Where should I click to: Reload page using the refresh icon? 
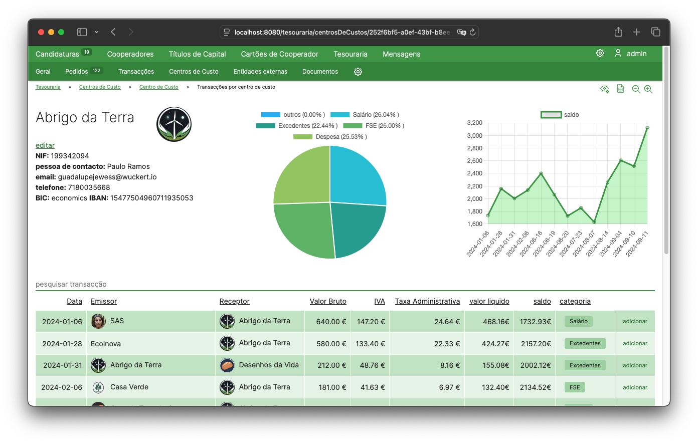tap(472, 32)
